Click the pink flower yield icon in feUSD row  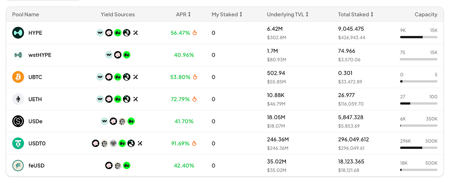point(109,166)
